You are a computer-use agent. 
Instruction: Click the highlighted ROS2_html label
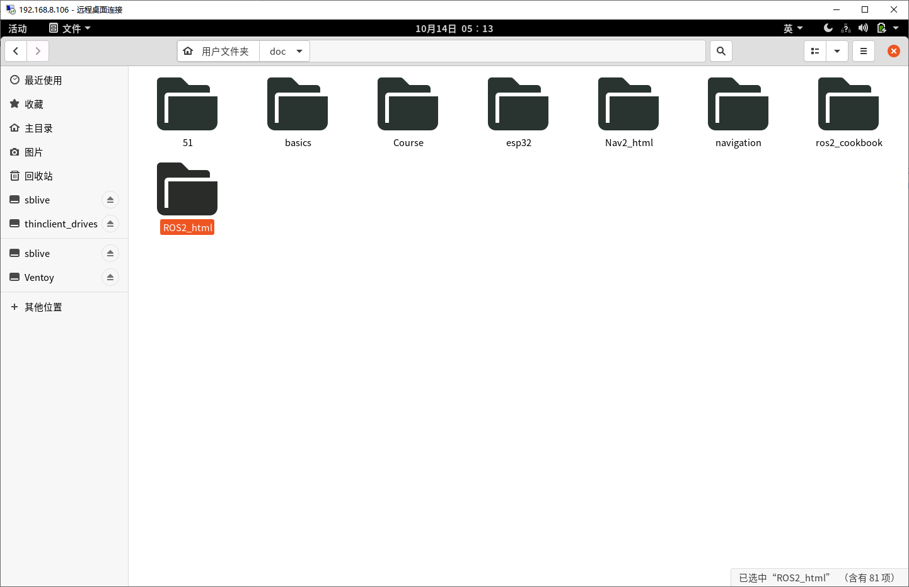pyautogui.click(x=187, y=227)
